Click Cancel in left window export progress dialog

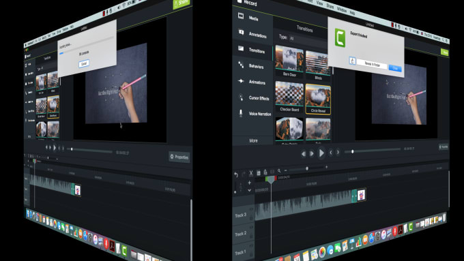tap(84, 63)
